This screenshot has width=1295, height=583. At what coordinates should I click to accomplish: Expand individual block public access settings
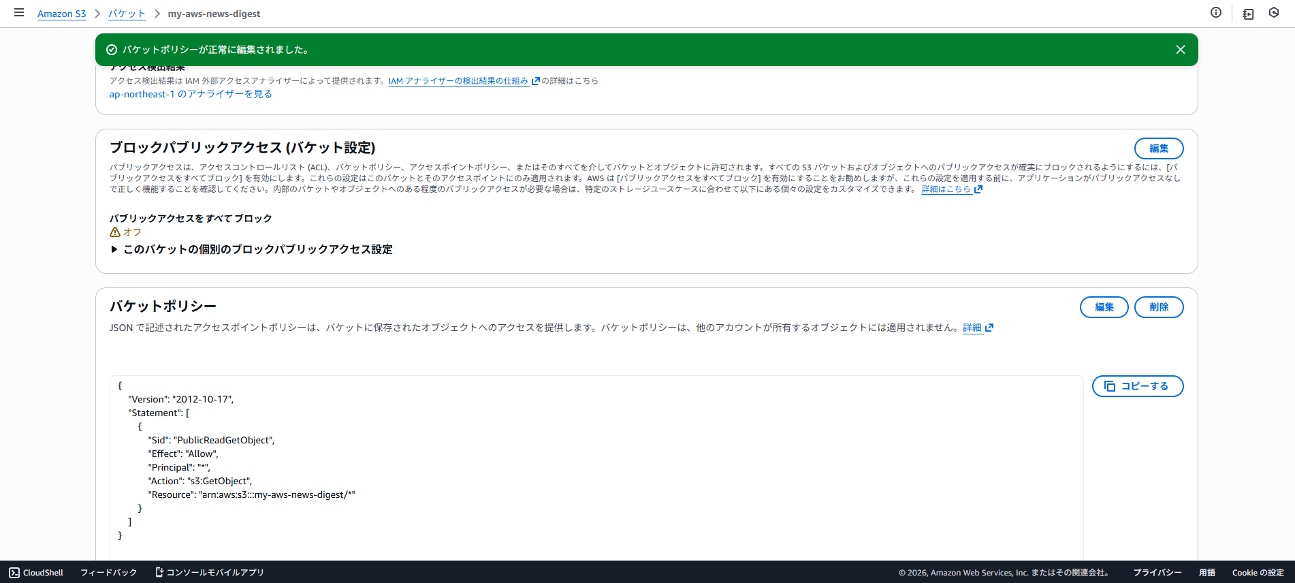click(114, 249)
